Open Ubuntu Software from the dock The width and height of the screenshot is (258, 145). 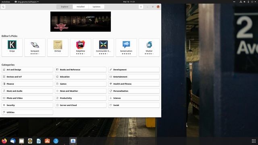click(x=47, y=141)
